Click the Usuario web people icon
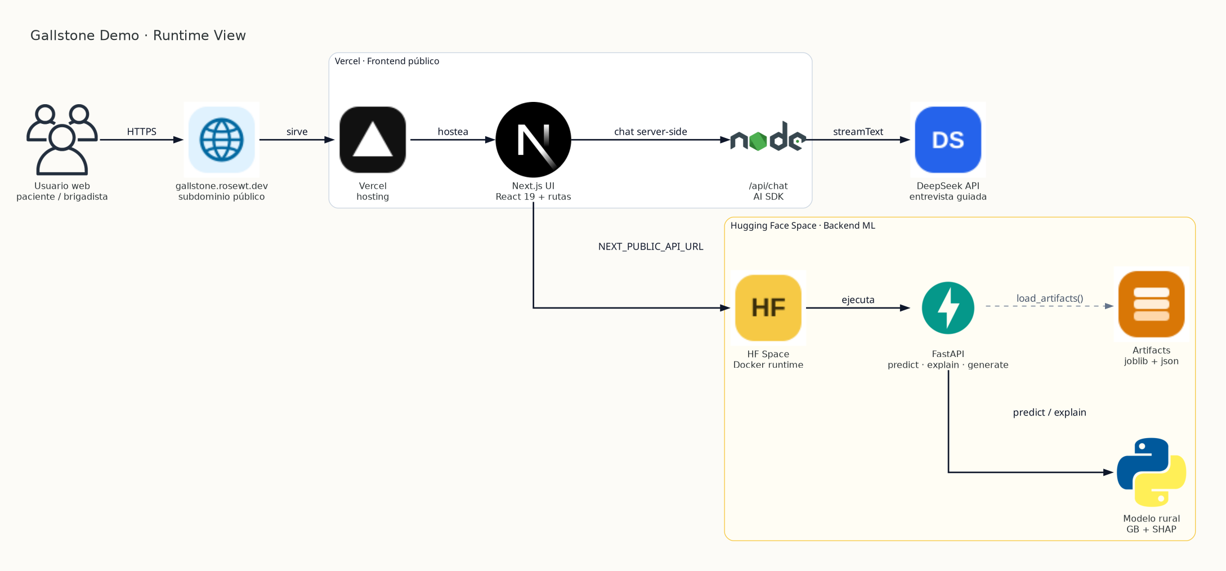1226x571 pixels. click(62, 140)
